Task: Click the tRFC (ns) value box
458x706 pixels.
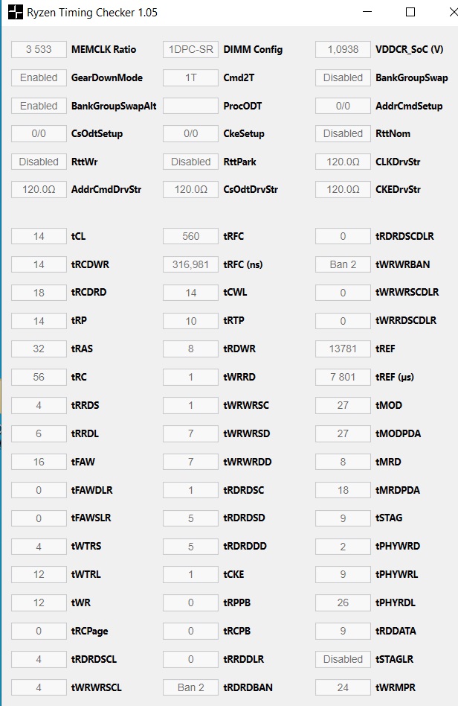Action: [x=190, y=264]
